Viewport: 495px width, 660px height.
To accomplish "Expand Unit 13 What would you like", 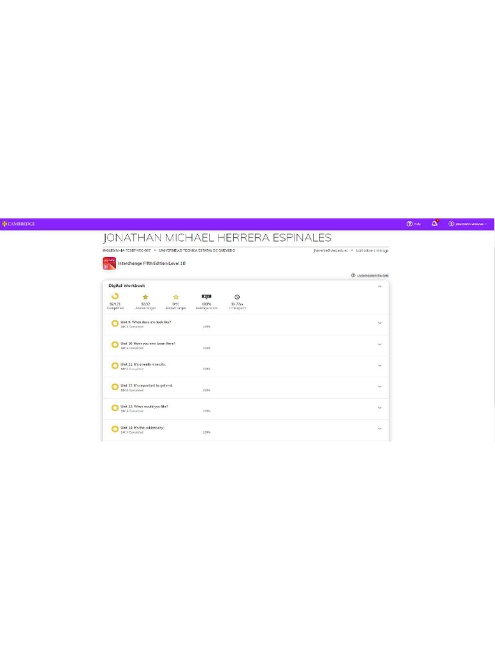I will [x=380, y=407].
